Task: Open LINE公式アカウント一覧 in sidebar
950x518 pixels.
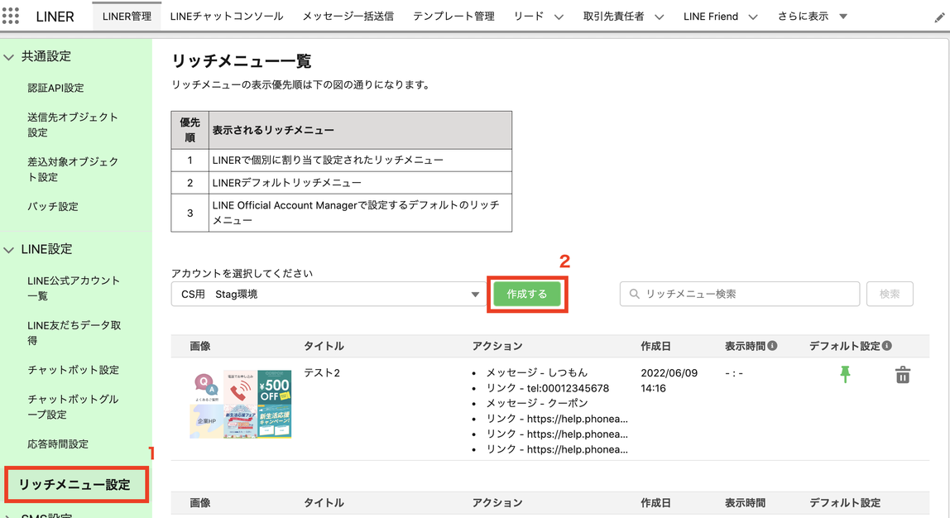Action: (x=74, y=289)
